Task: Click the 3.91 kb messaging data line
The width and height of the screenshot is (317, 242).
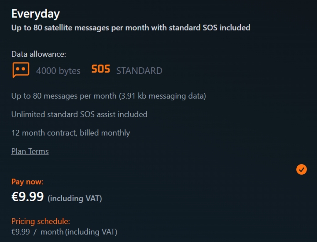Action: [162, 96]
